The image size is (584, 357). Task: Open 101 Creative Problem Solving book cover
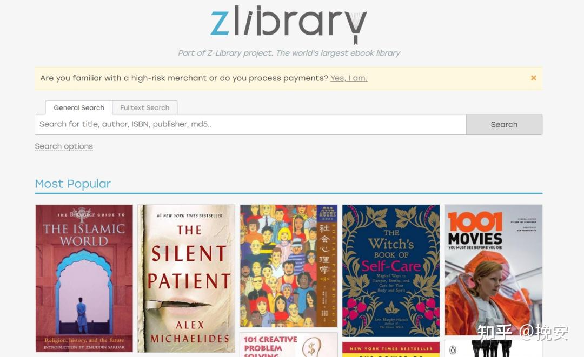coord(289,345)
